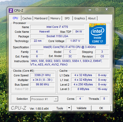123x122 pixels.
Task: Click the Level 2 '4 x 256 KBytes' value
Action: (83, 84)
